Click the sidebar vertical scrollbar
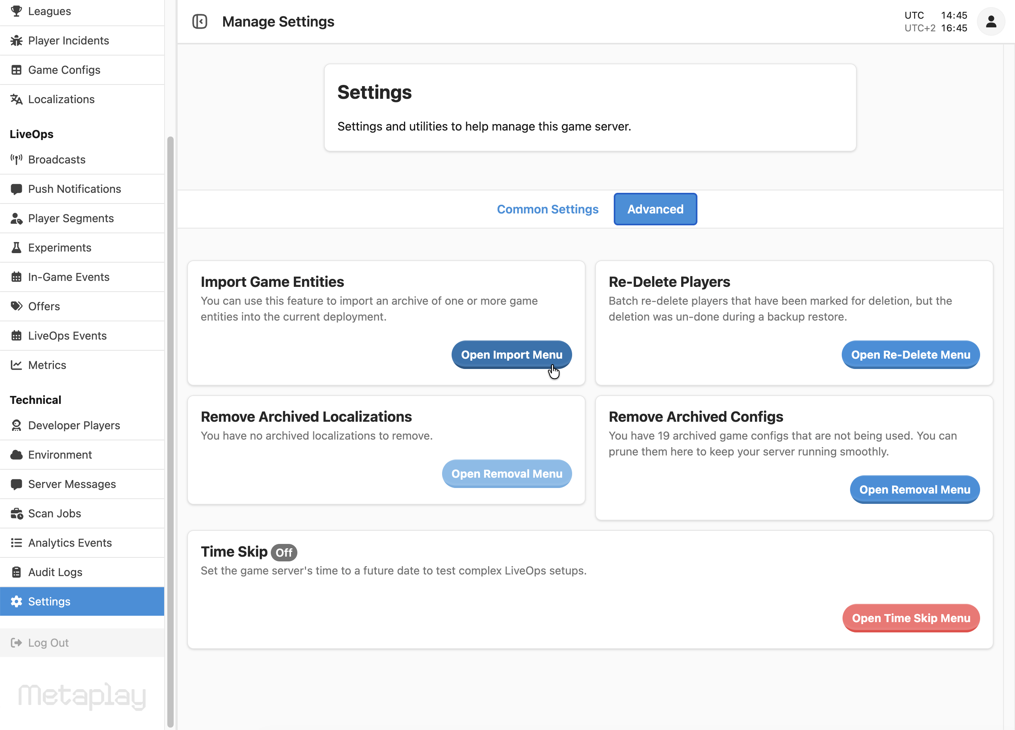Image resolution: width=1015 pixels, height=730 pixels. [170, 430]
